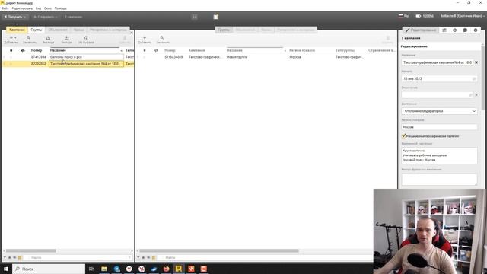Click horizontal scrollbar under the campaigns list
Viewport: 487px width, 274px height.
[x=31, y=250]
